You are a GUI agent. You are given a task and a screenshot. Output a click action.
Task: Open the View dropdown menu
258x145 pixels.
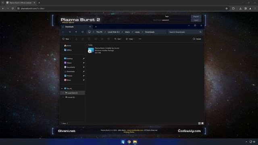click(130, 39)
